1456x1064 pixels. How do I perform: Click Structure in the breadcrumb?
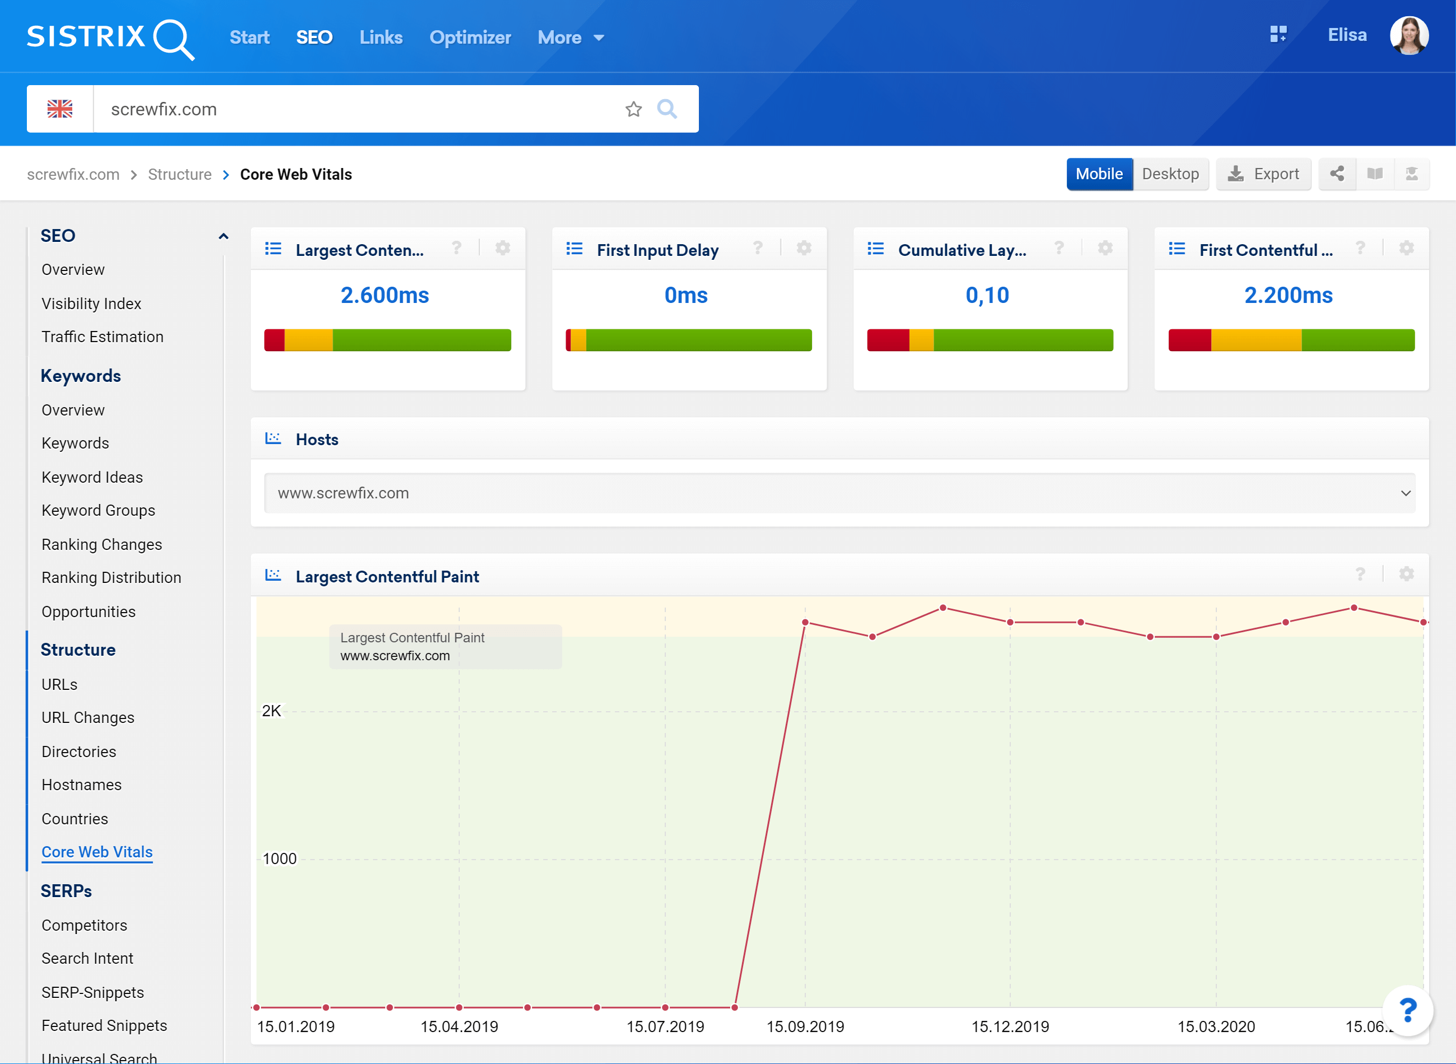click(180, 175)
